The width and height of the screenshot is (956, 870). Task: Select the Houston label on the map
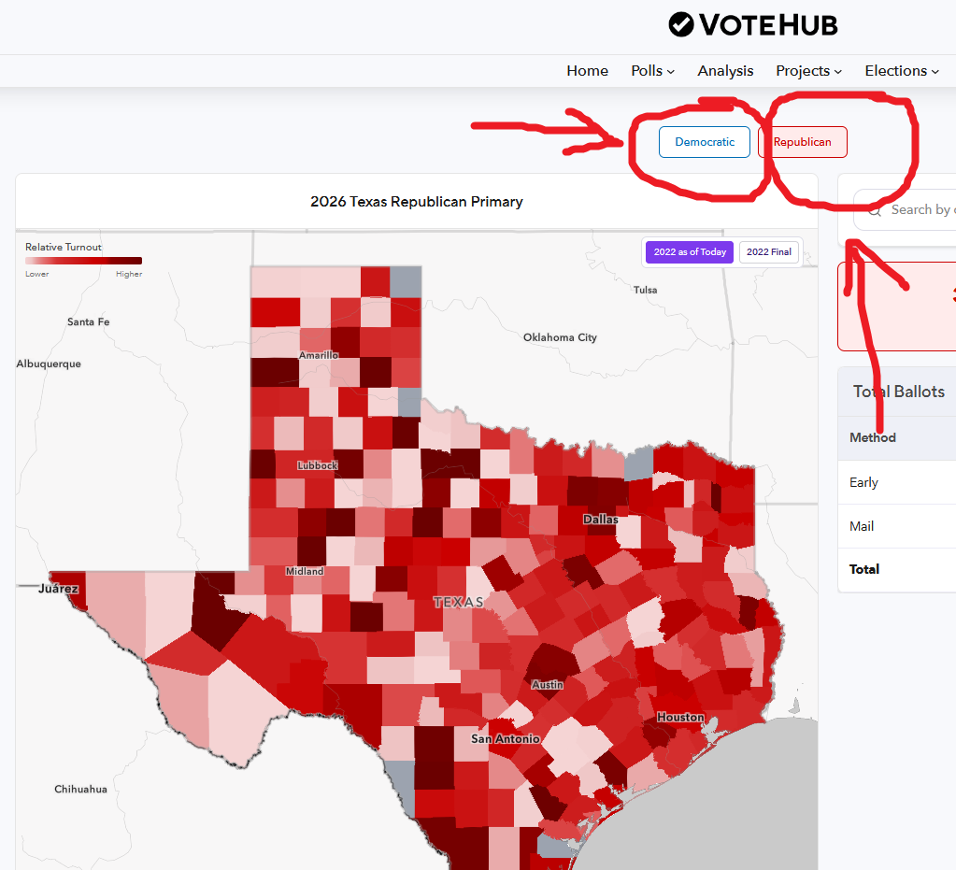click(x=680, y=717)
